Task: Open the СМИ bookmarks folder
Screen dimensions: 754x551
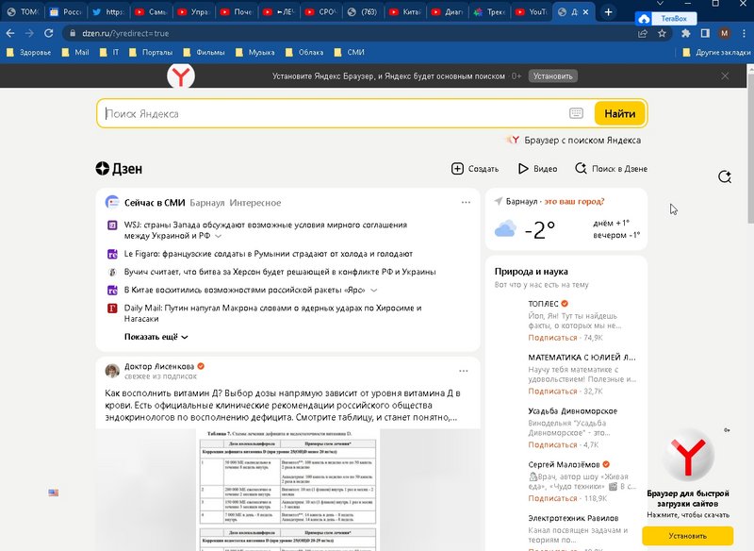Action: tap(350, 52)
